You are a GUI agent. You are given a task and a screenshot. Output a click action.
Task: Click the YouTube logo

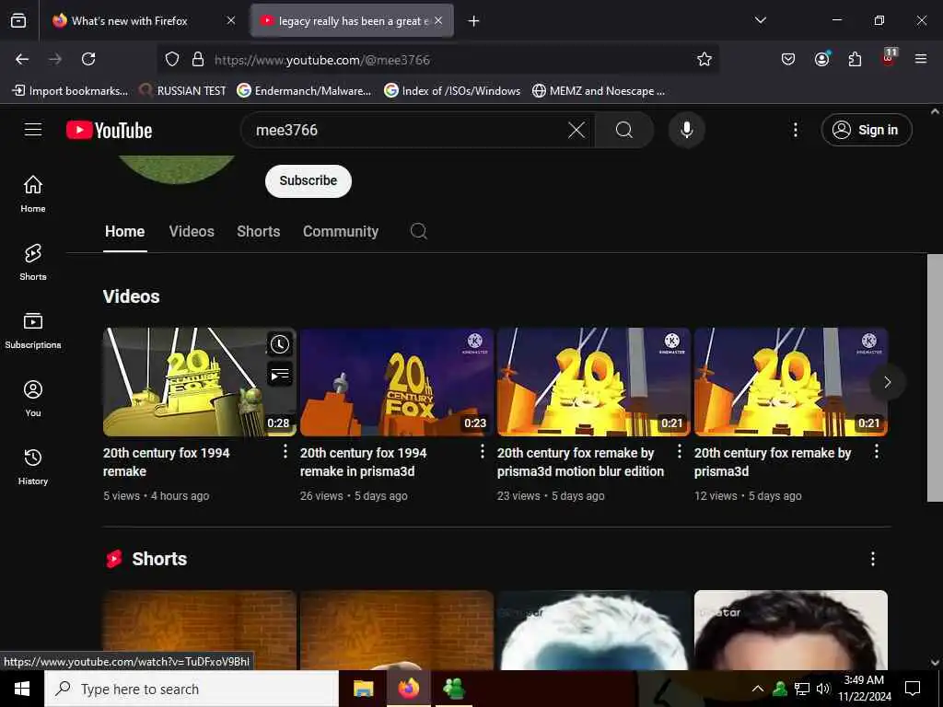click(x=109, y=130)
